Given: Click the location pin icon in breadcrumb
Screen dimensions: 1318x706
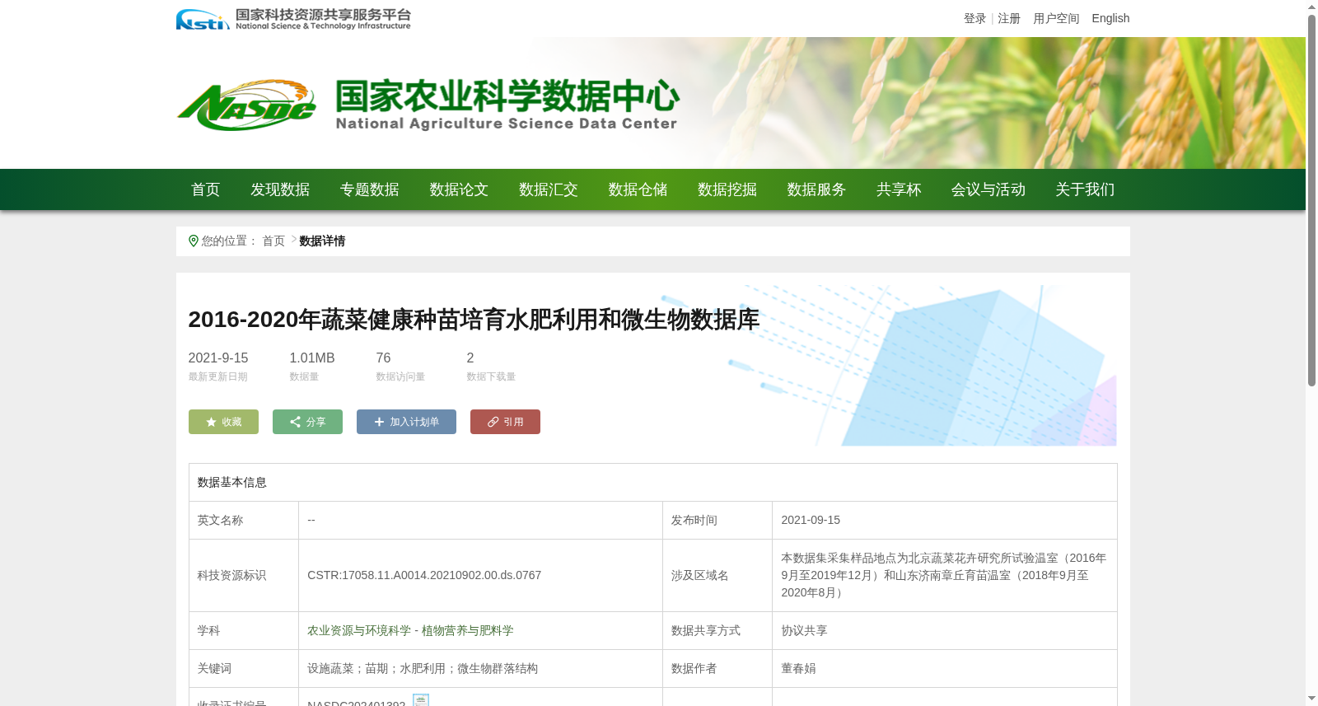Looking at the screenshot, I should tap(194, 241).
